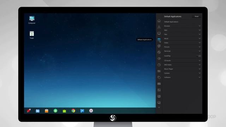Open the green round music app in the dock
The height and width of the screenshot is (127, 226).
pos(55,110)
